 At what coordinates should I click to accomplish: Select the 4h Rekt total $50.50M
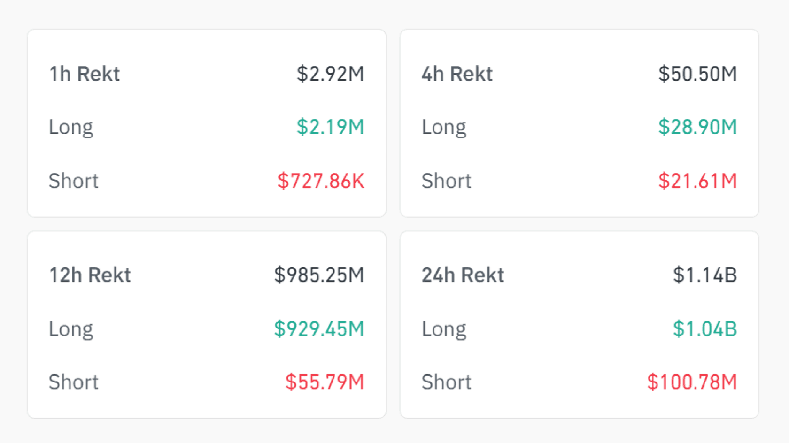697,74
